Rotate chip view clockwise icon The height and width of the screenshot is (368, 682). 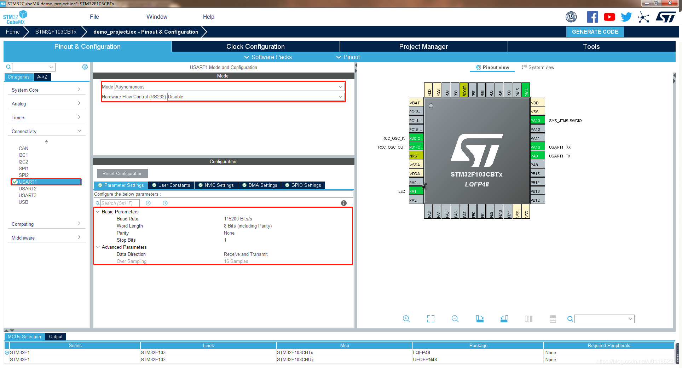tap(480, 319)
